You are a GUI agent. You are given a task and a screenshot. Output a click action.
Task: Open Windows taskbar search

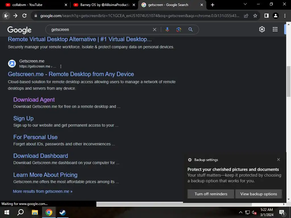(20, 212)
